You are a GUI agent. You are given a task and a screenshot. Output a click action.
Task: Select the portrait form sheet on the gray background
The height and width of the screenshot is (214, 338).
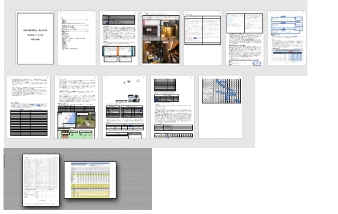[x=41, y=180]
